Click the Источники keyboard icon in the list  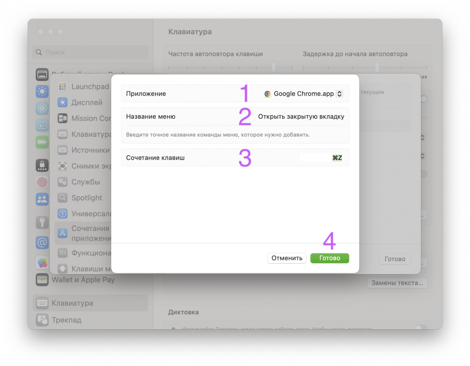tap(62, 150)
